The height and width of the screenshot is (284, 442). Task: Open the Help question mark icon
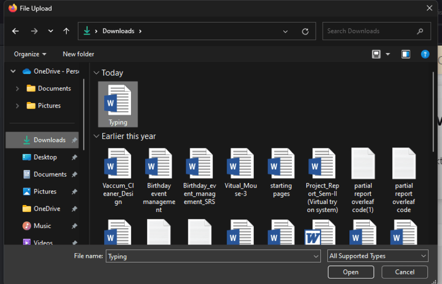click(425, 54)
